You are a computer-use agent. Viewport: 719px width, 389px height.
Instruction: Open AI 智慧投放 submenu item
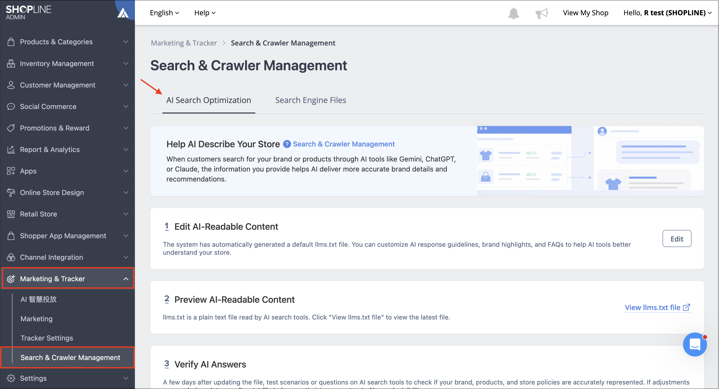click(38, 299)
